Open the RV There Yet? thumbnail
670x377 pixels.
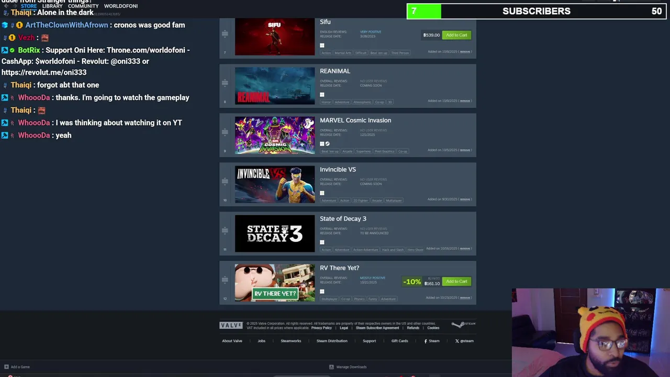275,283
